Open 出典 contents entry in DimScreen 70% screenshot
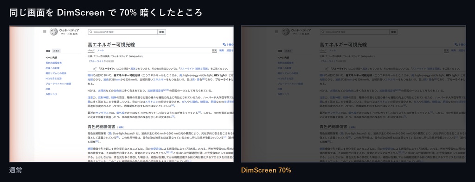Screen dimensions: 475x182 click(280, 89)
